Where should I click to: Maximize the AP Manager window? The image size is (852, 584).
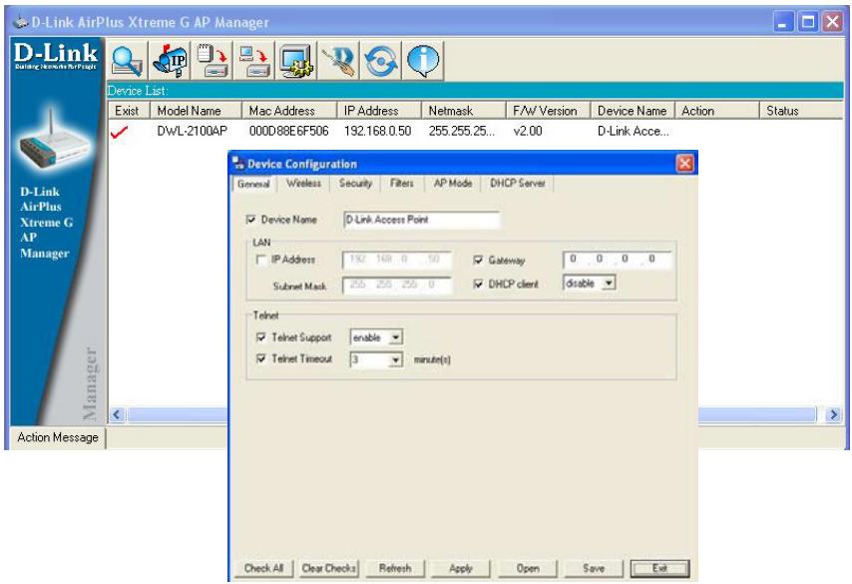click(x=808, y=22)
